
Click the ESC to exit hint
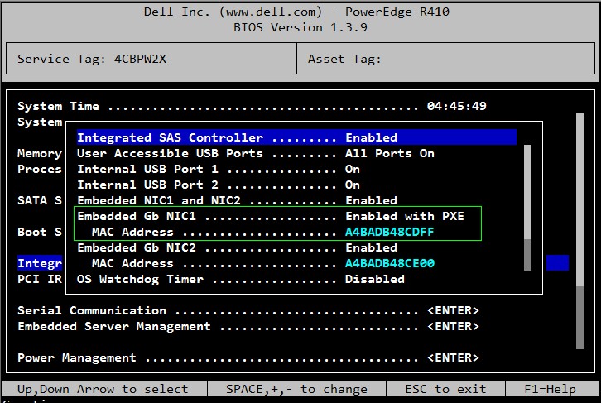point(445,389)
